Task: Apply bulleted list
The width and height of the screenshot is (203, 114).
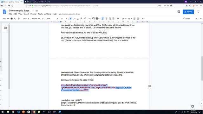Action: tap(129, 19)
